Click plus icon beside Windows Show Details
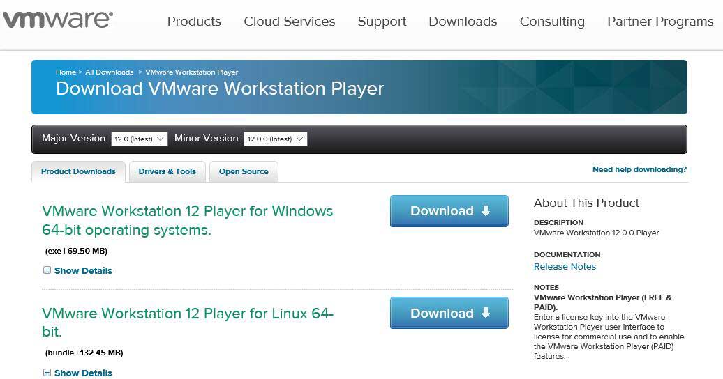Viewport: 723px width, 379px height. (47, 270)
